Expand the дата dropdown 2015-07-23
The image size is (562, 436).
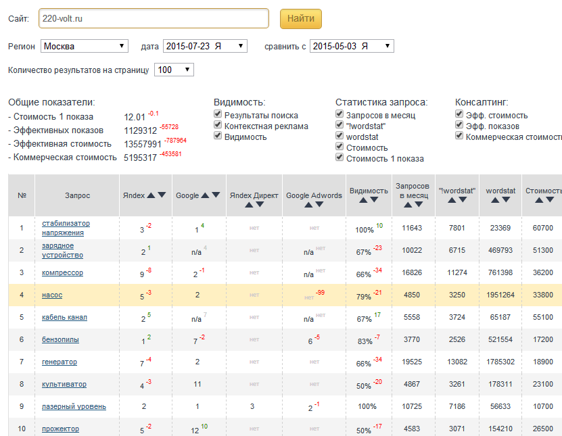click(x=205, y=46)
